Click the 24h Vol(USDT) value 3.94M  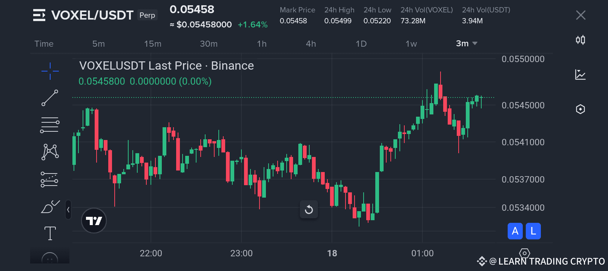coord(472,21)
